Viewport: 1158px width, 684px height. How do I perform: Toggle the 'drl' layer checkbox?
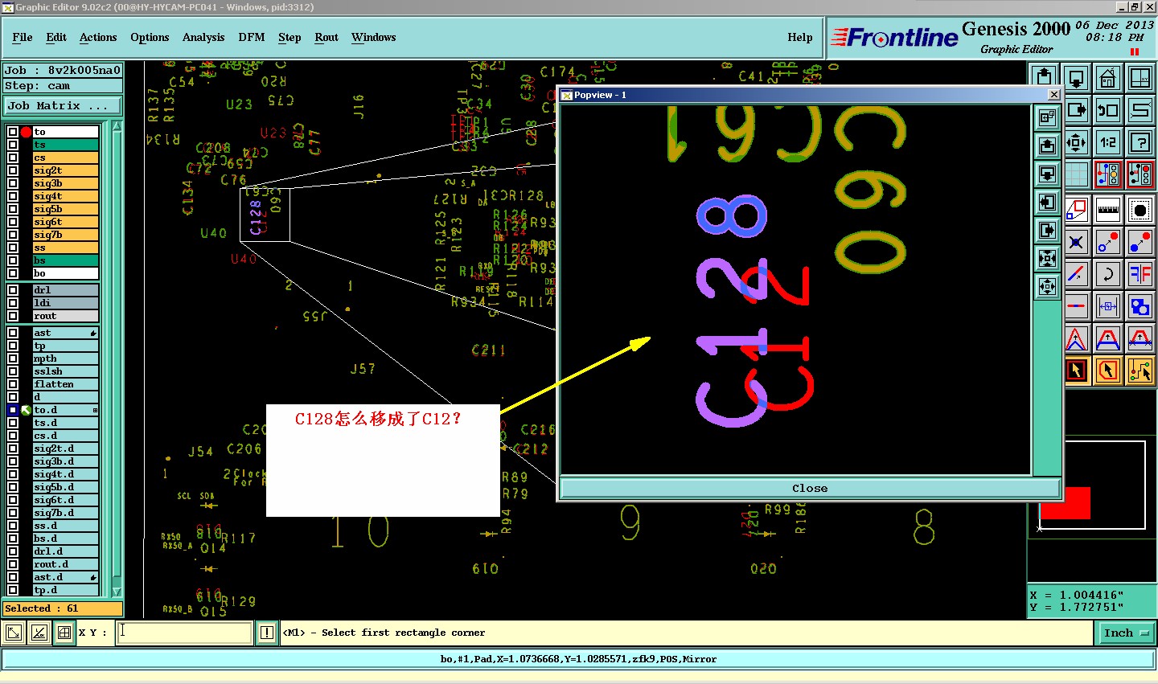13,290
